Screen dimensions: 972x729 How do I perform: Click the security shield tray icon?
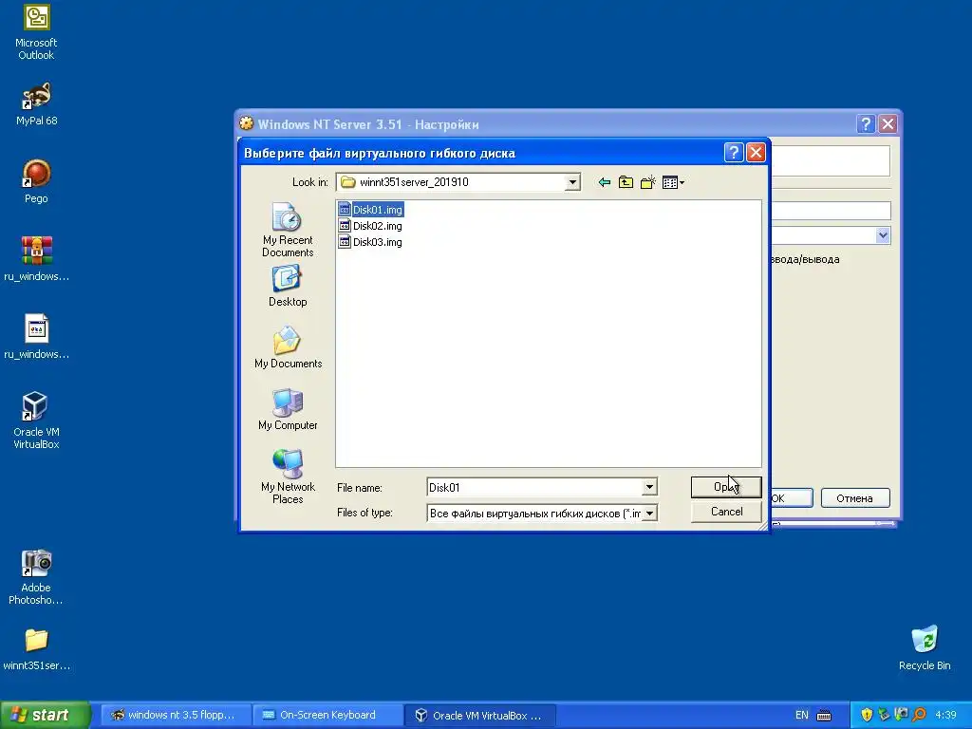[x=867, y=716]
